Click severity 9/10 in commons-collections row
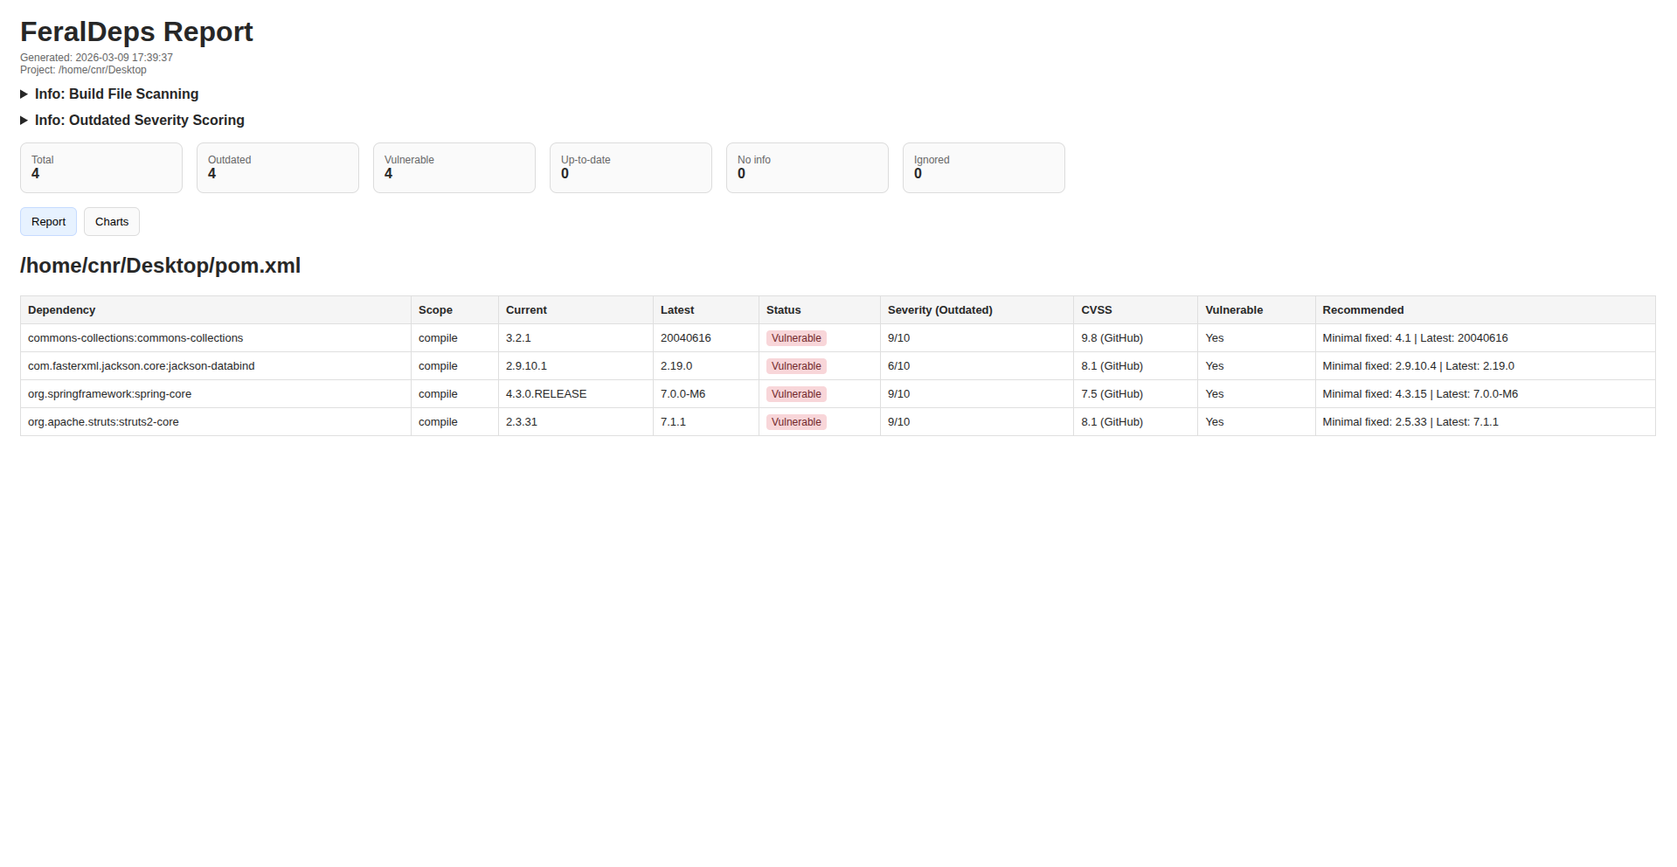The image size is (1677, 867). pos(899,338)
